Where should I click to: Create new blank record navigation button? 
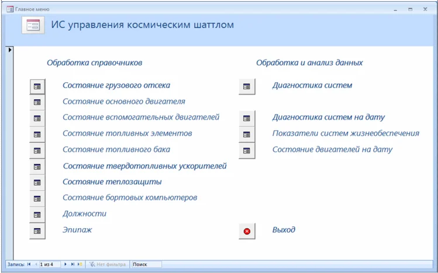[x=80, y=264]
